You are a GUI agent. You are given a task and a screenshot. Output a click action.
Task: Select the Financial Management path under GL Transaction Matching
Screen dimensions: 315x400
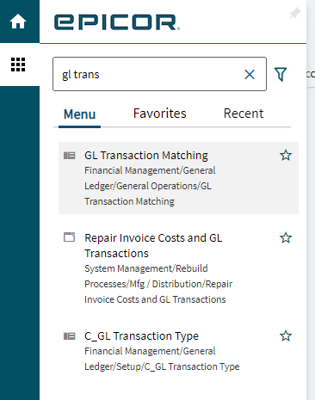point(150,186)
